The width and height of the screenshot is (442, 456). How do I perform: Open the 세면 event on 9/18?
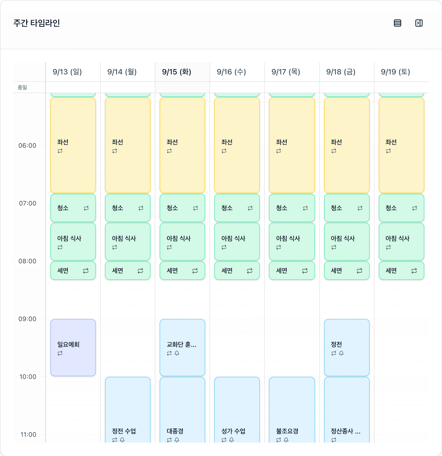347,271
